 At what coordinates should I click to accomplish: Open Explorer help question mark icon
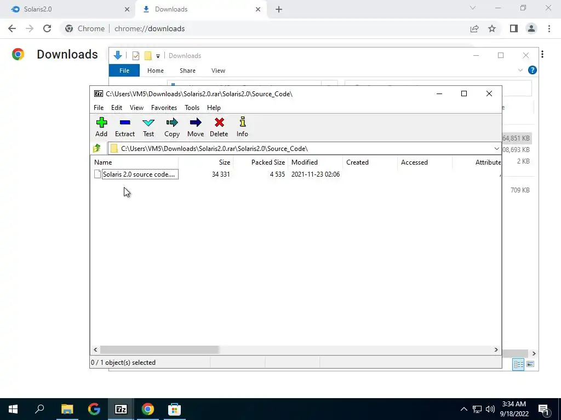pos(533,70)
